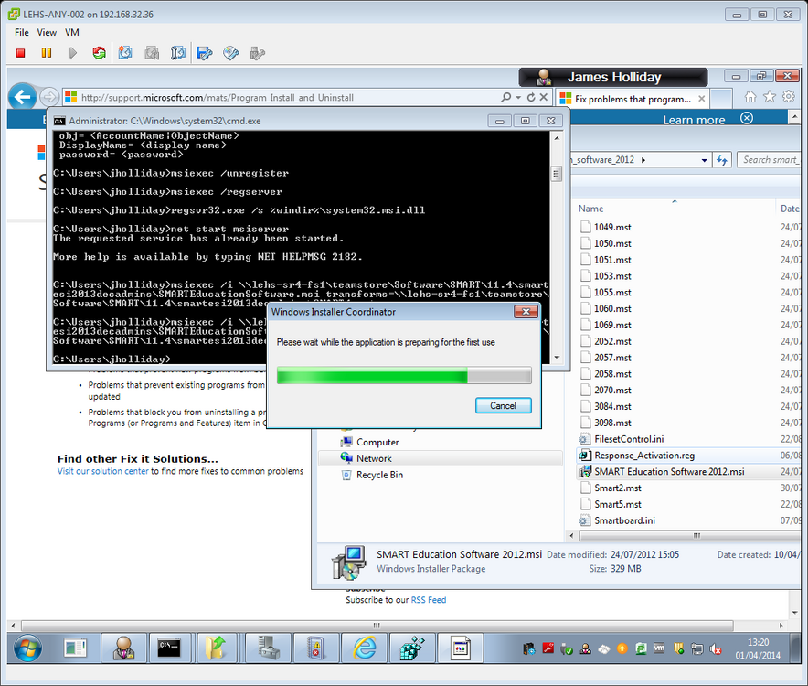Select the 'Fix problems that program...' tab
This screenshot has height=686, width=808.
pos(633,99)
